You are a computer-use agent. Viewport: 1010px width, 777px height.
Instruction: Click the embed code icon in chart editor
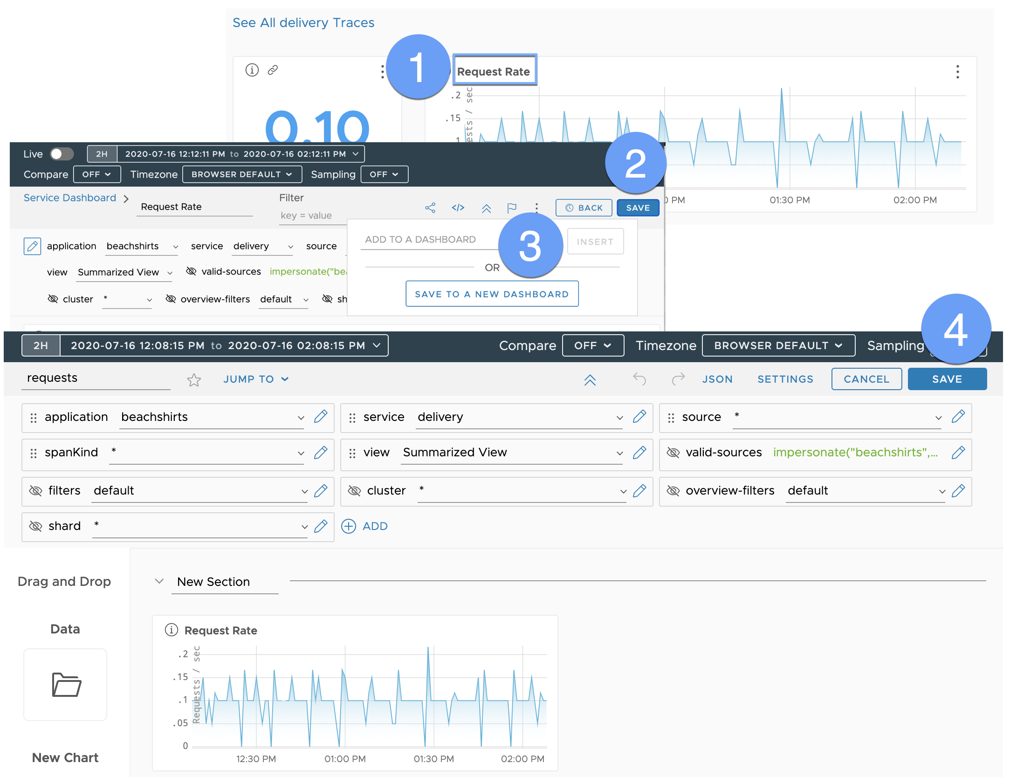click(x=458, y=208)
